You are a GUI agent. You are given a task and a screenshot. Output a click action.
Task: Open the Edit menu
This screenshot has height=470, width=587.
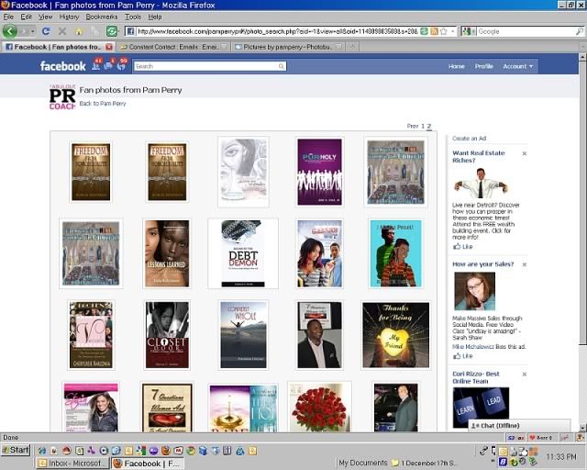[x=27, y=17]
